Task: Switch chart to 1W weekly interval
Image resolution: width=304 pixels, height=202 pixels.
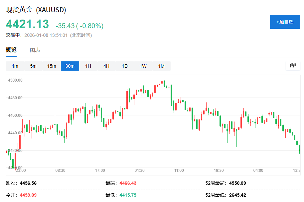Action: click(x=143, y=66)
